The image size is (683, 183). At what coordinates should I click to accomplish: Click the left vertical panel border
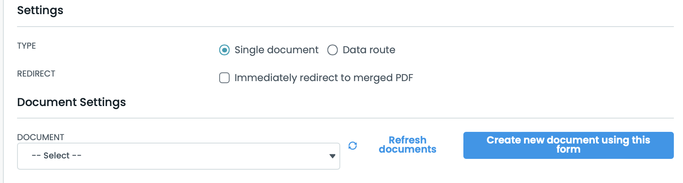3,91
